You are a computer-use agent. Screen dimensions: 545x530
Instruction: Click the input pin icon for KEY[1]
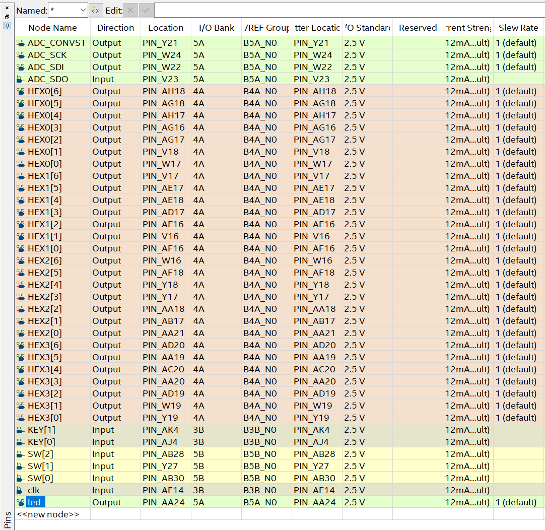coord(21,430)
